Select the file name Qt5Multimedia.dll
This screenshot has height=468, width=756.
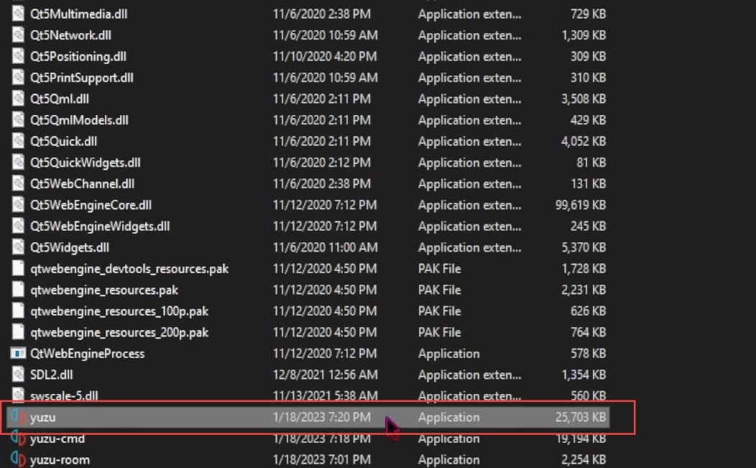tap(78, 14)
